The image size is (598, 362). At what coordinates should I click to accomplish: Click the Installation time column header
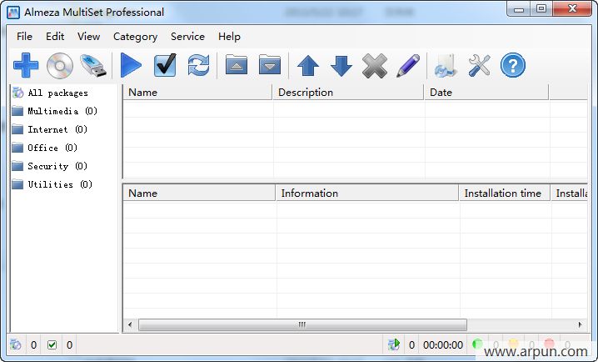pos(504,194)
